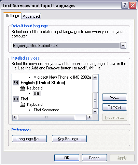138x165 pixels.
Task: Click the Add... button
Action: click(114, 97)
